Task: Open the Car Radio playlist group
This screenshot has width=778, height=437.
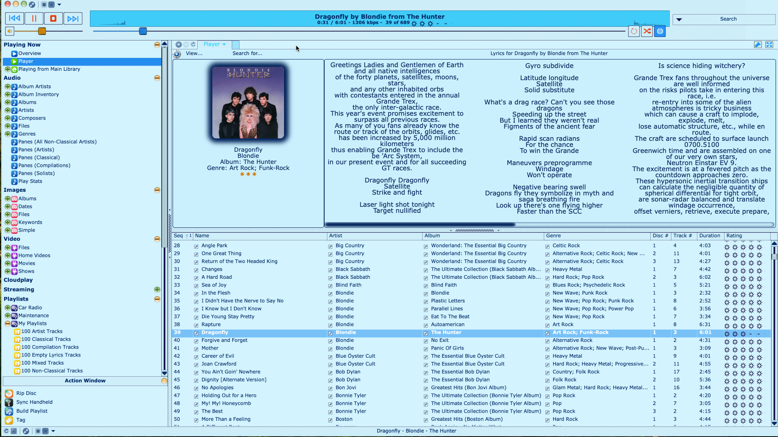Action: pos(30,308)
